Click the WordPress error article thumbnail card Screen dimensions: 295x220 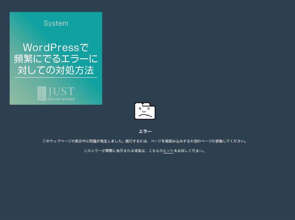coord(56,58)
